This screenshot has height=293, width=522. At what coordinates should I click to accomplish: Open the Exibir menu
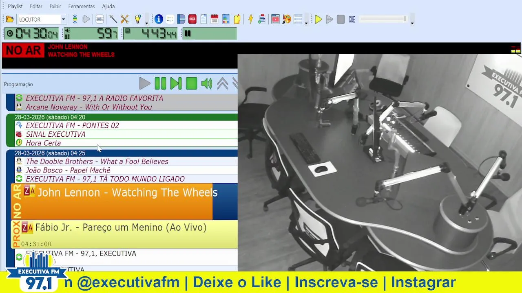(55, 6)
